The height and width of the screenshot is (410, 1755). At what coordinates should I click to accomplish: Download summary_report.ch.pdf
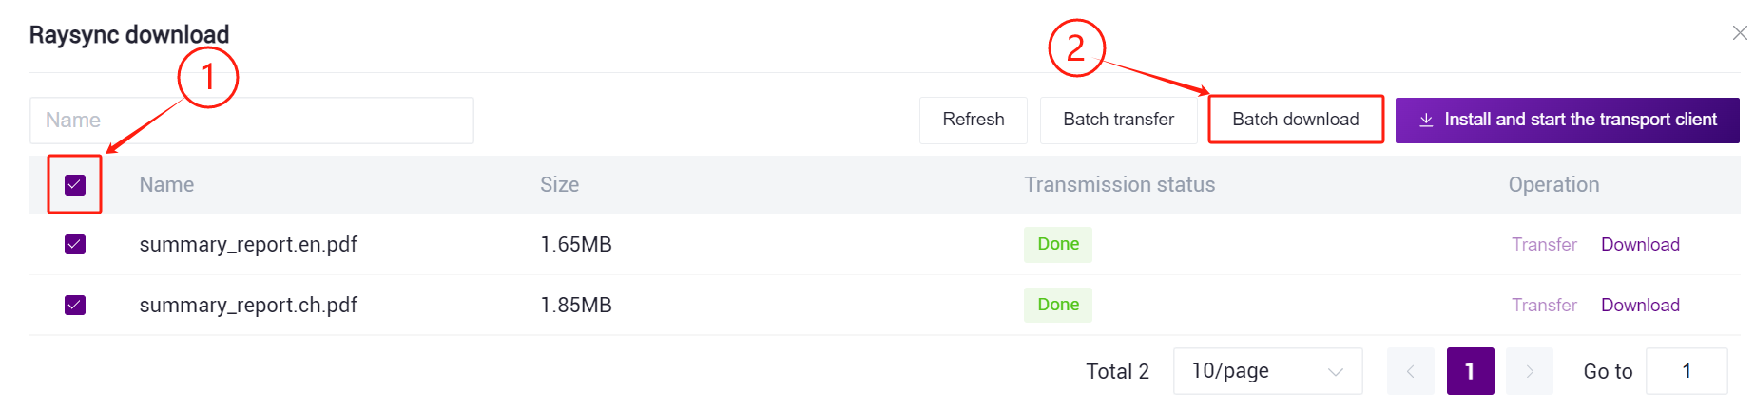click(1640, 306)
